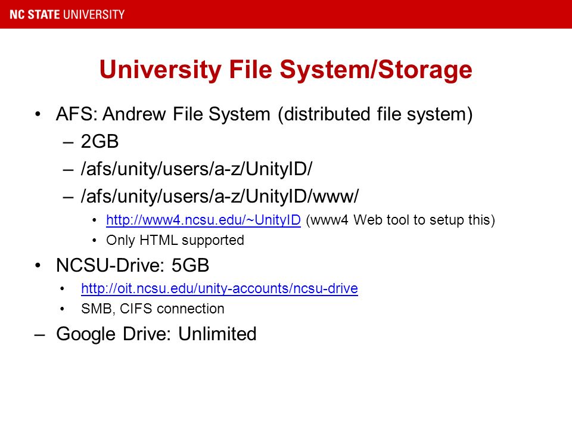This screenshot has width=572, height=429.
Task: Click the University File System/Storage title
Action: (x=285, y=70)
